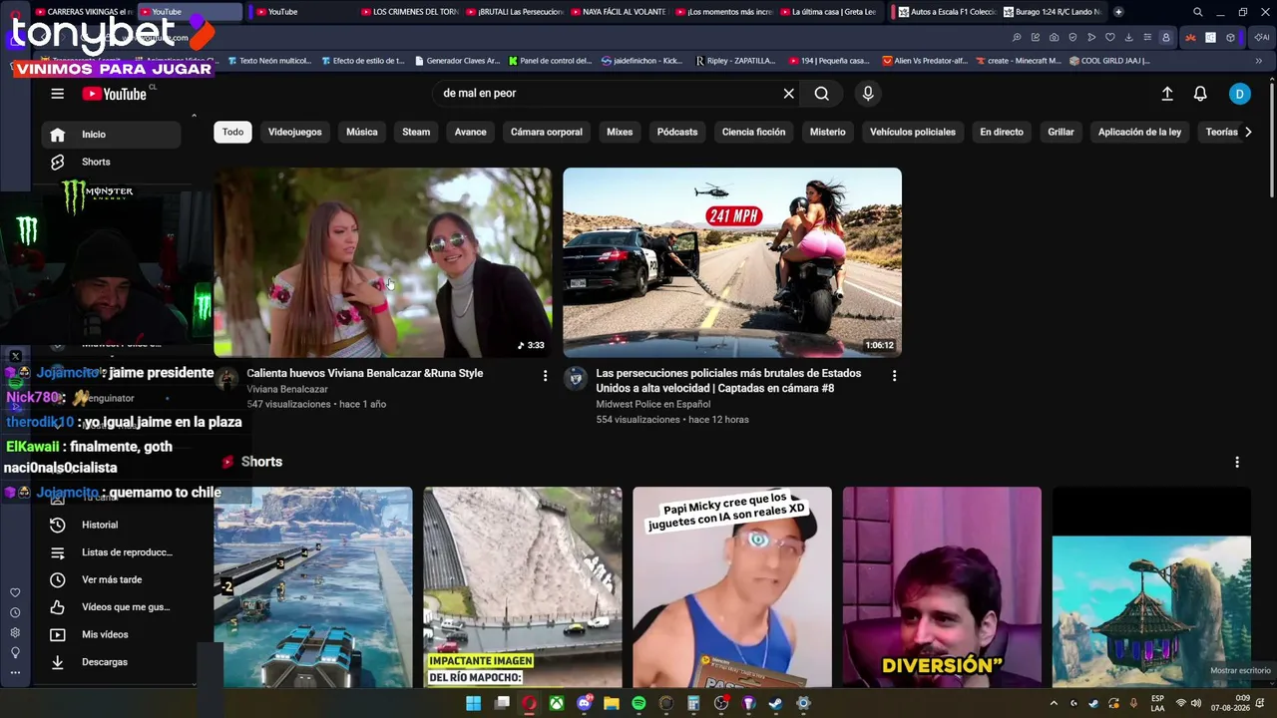Start voice search with the microphone

click(868, 93)
